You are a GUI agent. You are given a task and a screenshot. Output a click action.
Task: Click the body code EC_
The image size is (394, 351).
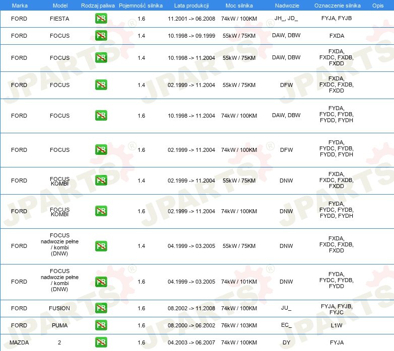pos(286,325)
